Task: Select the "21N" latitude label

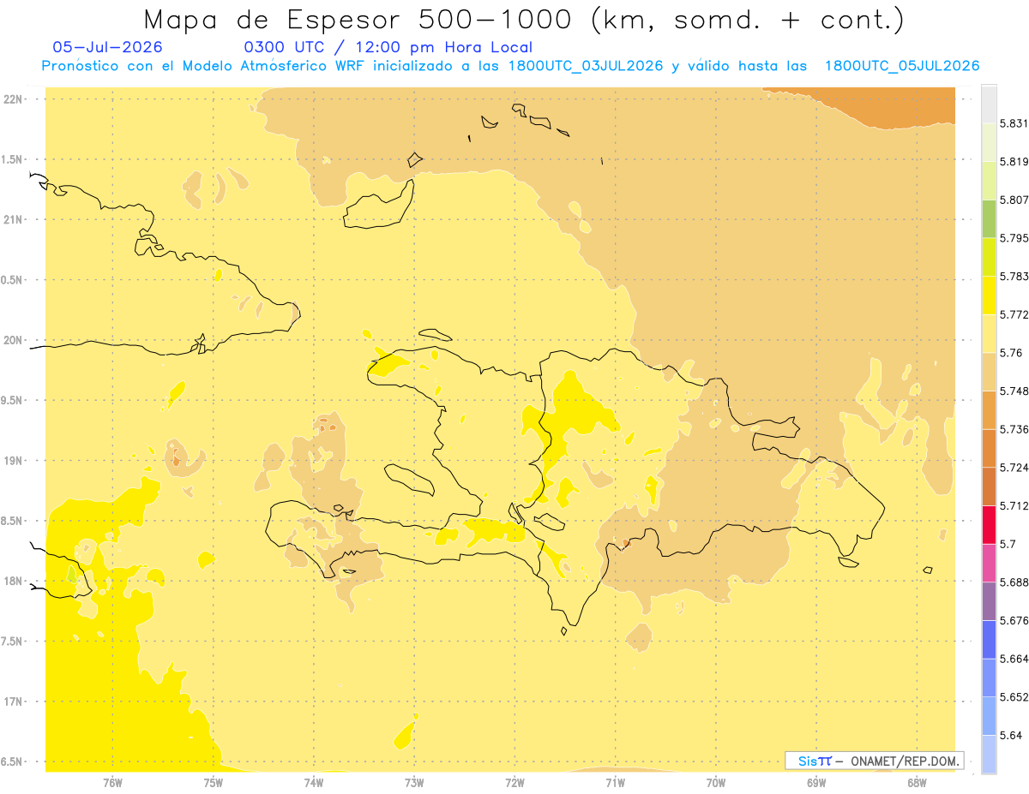Action: tap(14, 220)
